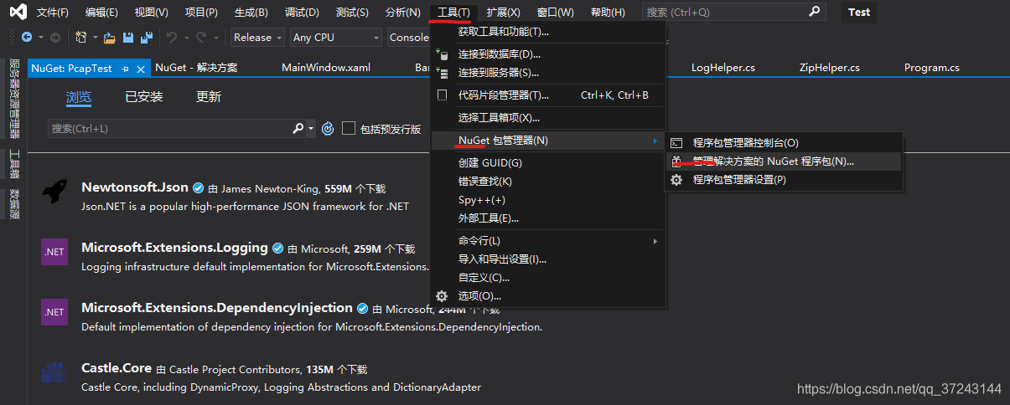Switch to the 更新 tab

(209, 97)
